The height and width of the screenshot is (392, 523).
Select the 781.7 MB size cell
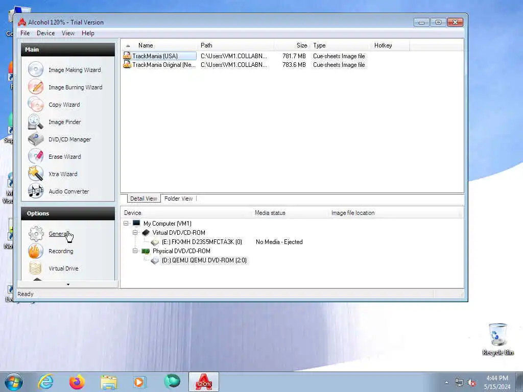[294, 56]
